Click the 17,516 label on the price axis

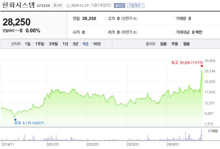pos(210,92)
